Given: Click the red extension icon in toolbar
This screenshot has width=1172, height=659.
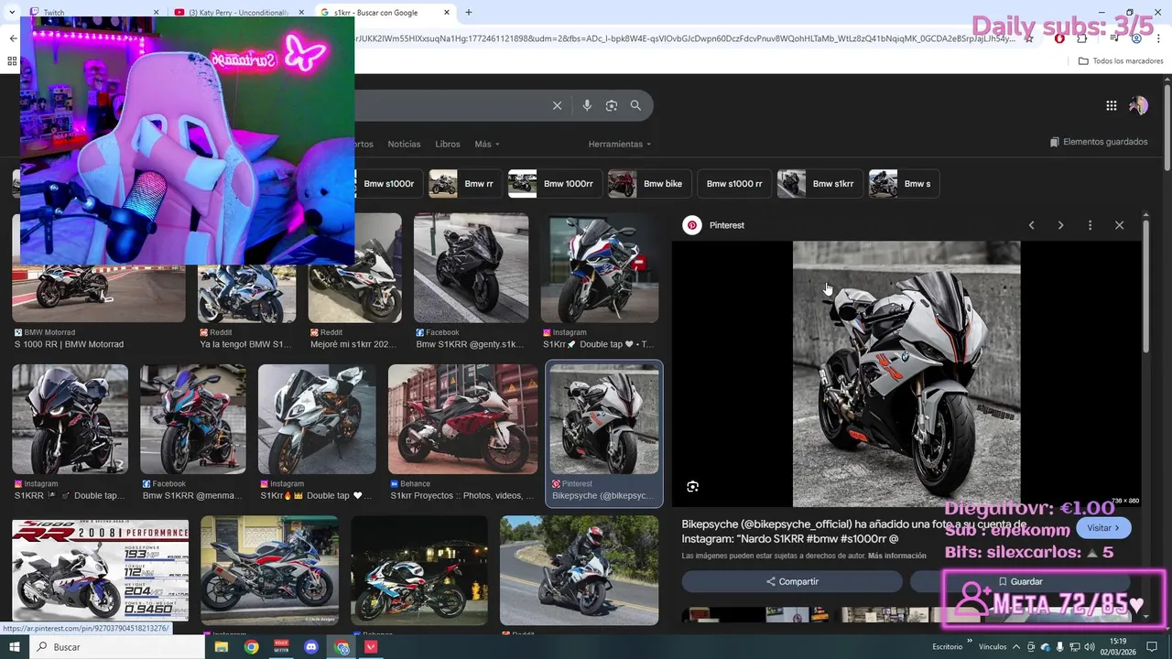Looking at the screenshot, I should pos(1059,38).
